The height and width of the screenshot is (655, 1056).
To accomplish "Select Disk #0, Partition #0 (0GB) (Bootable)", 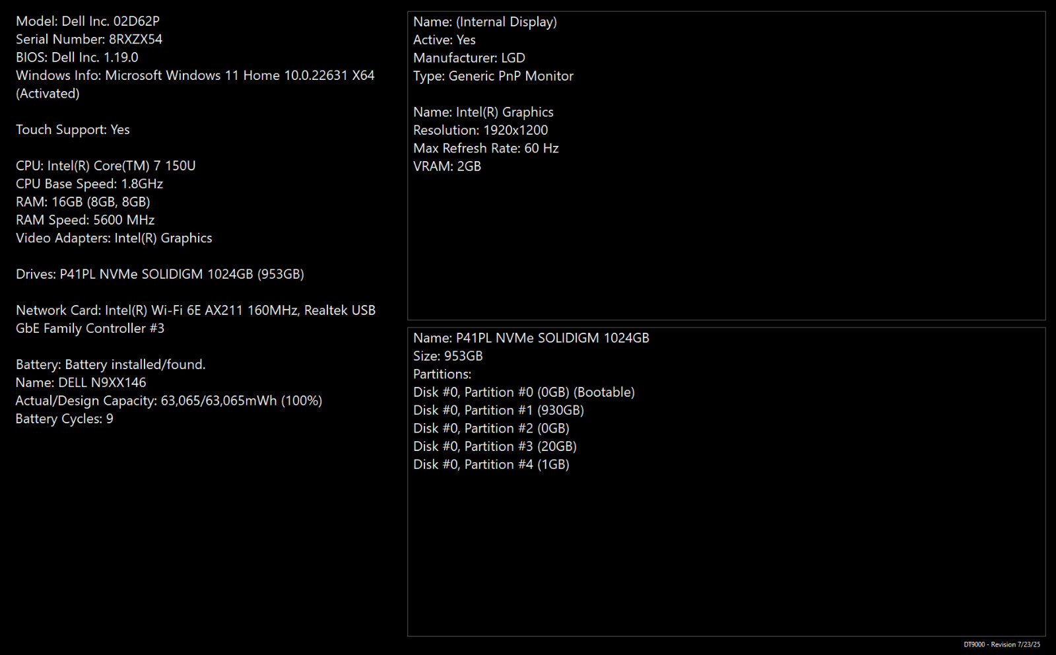I will [524, 392].
